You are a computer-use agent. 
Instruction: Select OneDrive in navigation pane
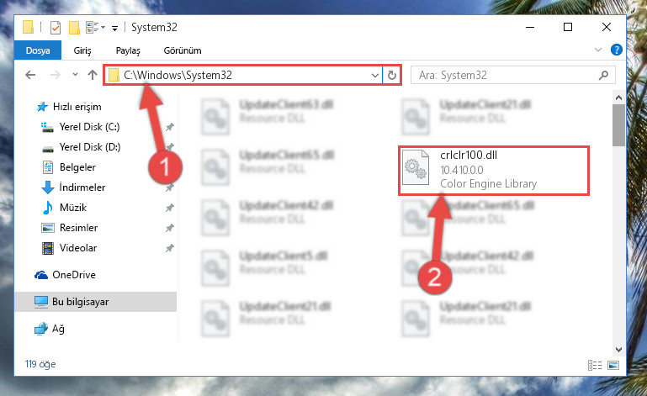pyautogui.click(x=74, y=275)
